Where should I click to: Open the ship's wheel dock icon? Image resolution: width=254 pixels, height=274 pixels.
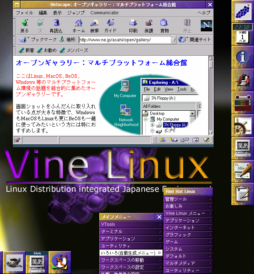pos(243,126)
